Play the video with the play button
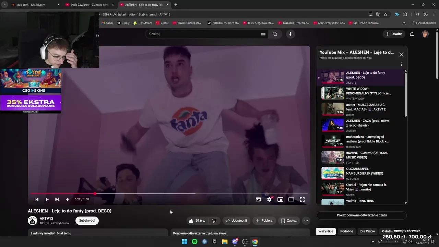Viewport: 439px width, 247px height. [47, 199]
